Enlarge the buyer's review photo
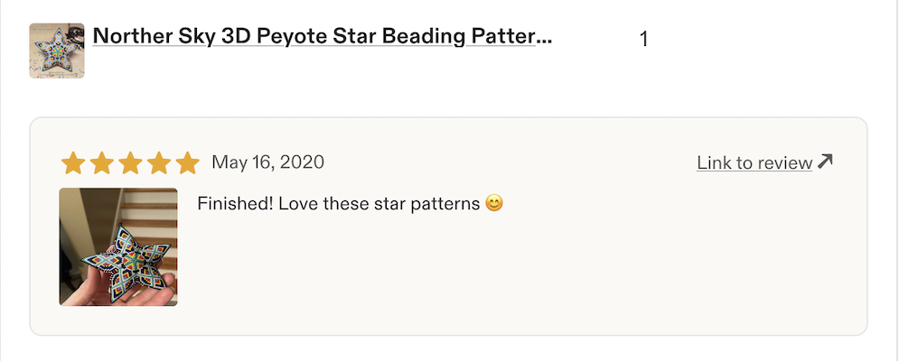This screenshot has height=361, width=899. (x=118, y=247)
